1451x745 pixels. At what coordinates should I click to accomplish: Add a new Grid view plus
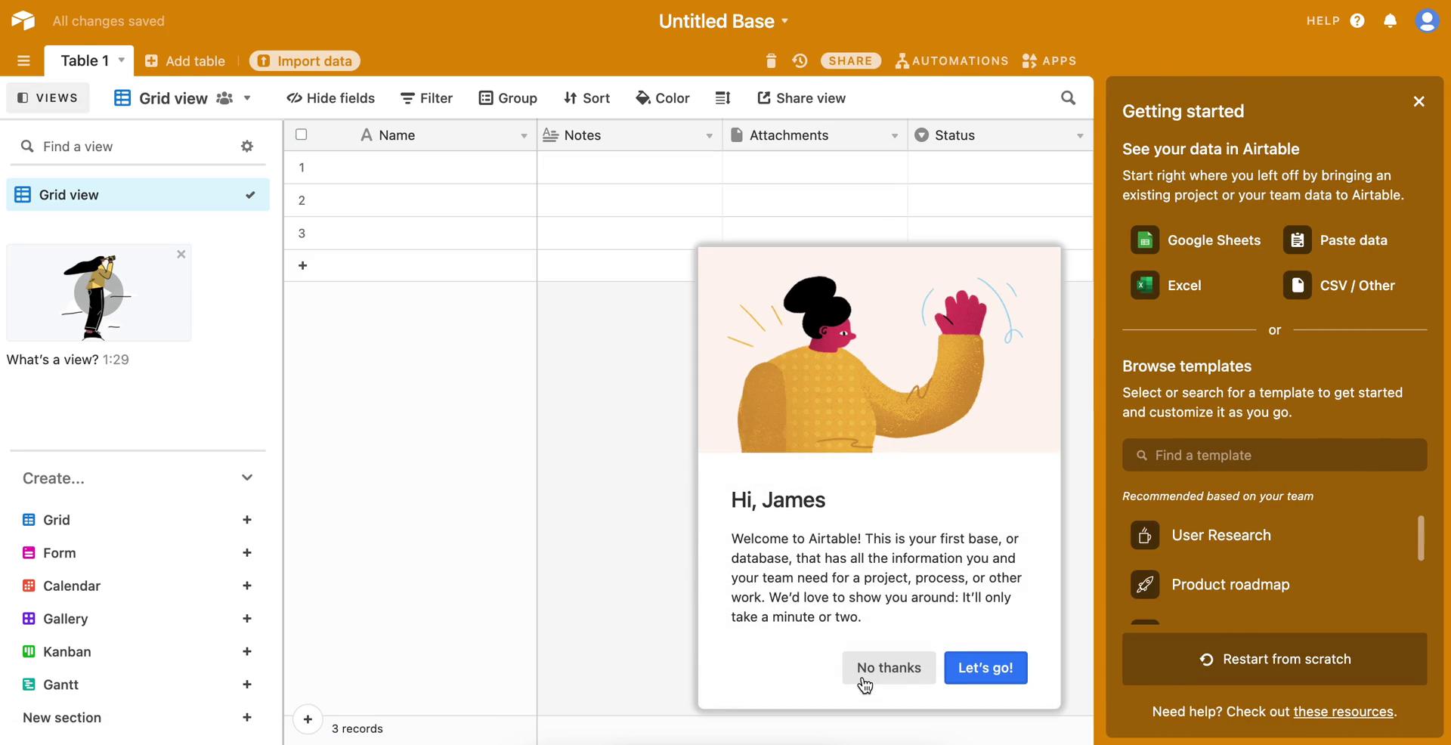[246, 520]
